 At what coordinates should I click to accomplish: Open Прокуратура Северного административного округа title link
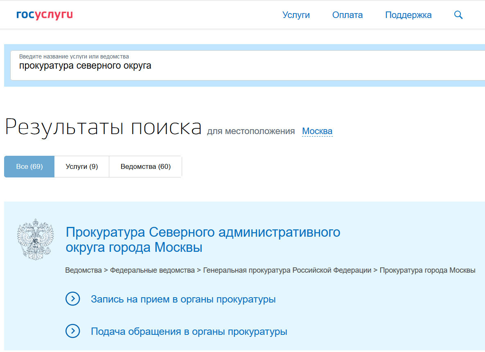click(203, 240)
